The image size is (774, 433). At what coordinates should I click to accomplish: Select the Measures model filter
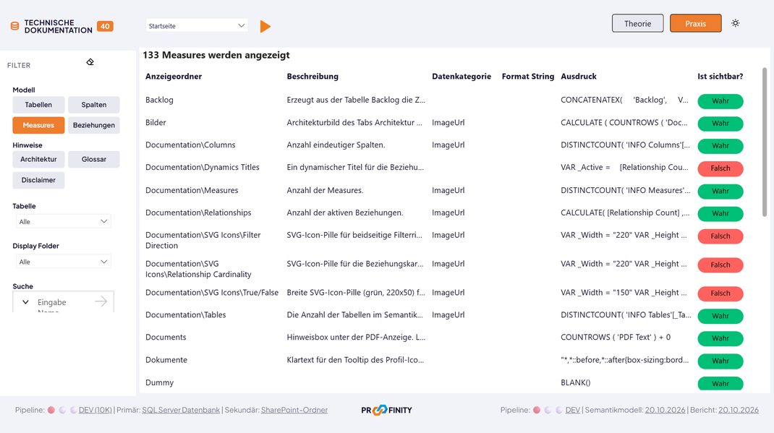38,125
